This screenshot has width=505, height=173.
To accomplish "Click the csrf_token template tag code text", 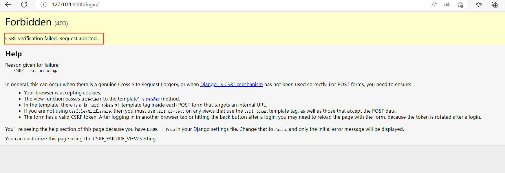I will tap(101, 105).
